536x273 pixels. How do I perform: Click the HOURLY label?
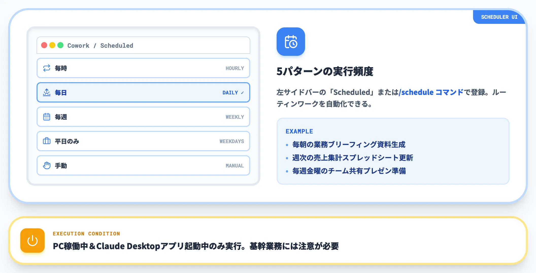click(x=235, y=68)
